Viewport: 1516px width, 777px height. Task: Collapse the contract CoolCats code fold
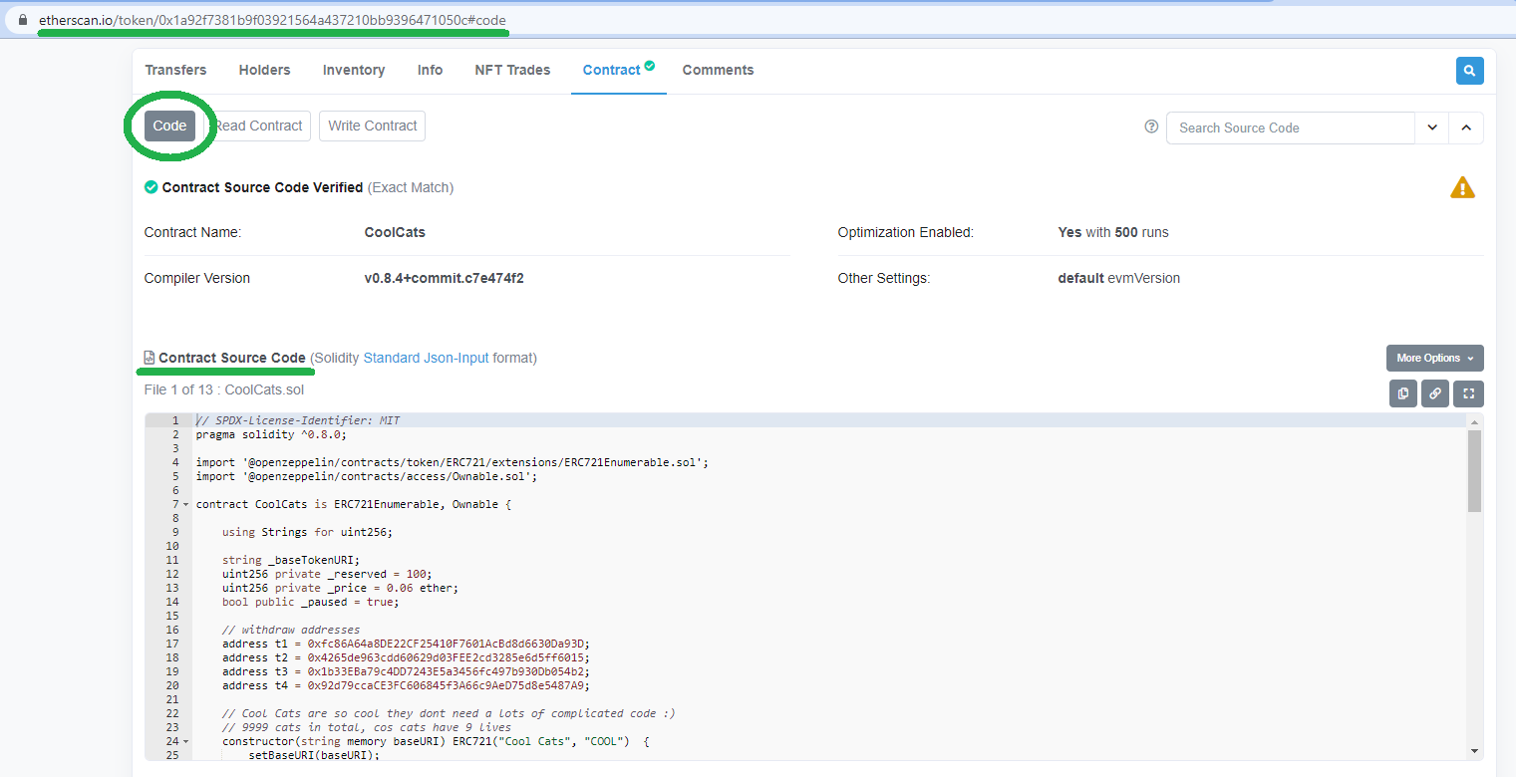(x=185, y=505)
